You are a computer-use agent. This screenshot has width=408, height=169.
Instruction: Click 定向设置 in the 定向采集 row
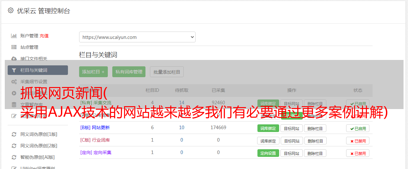pos(268,153)
